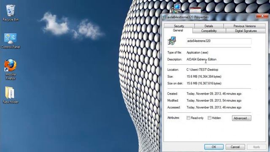Enable the Hidden attribute checkbox
270x152 pixels.
click(x=209, y=118)
